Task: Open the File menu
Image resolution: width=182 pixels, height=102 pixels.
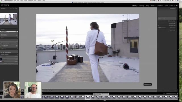Action: [15, 1]
